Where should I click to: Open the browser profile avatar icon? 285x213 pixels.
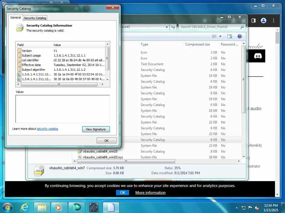pyautogui.click(x=263, y=21)
